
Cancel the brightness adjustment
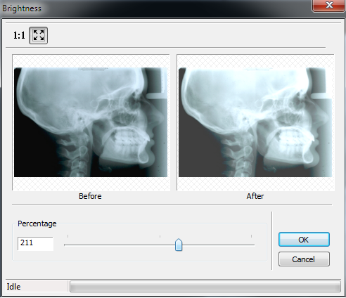tap(304, 259)
